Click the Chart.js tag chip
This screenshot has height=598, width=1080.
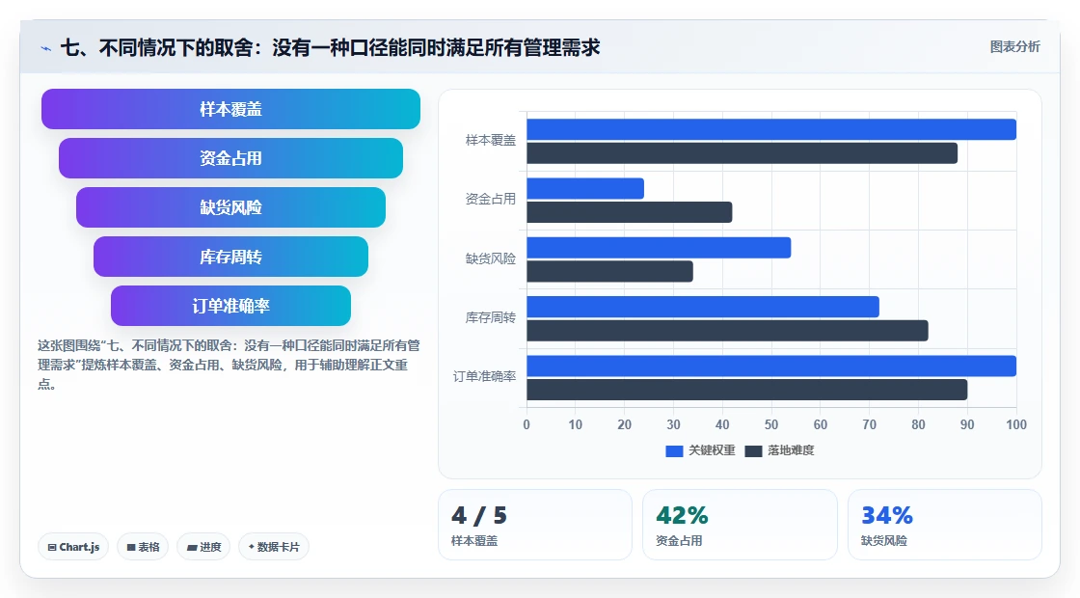pos(73,547)
